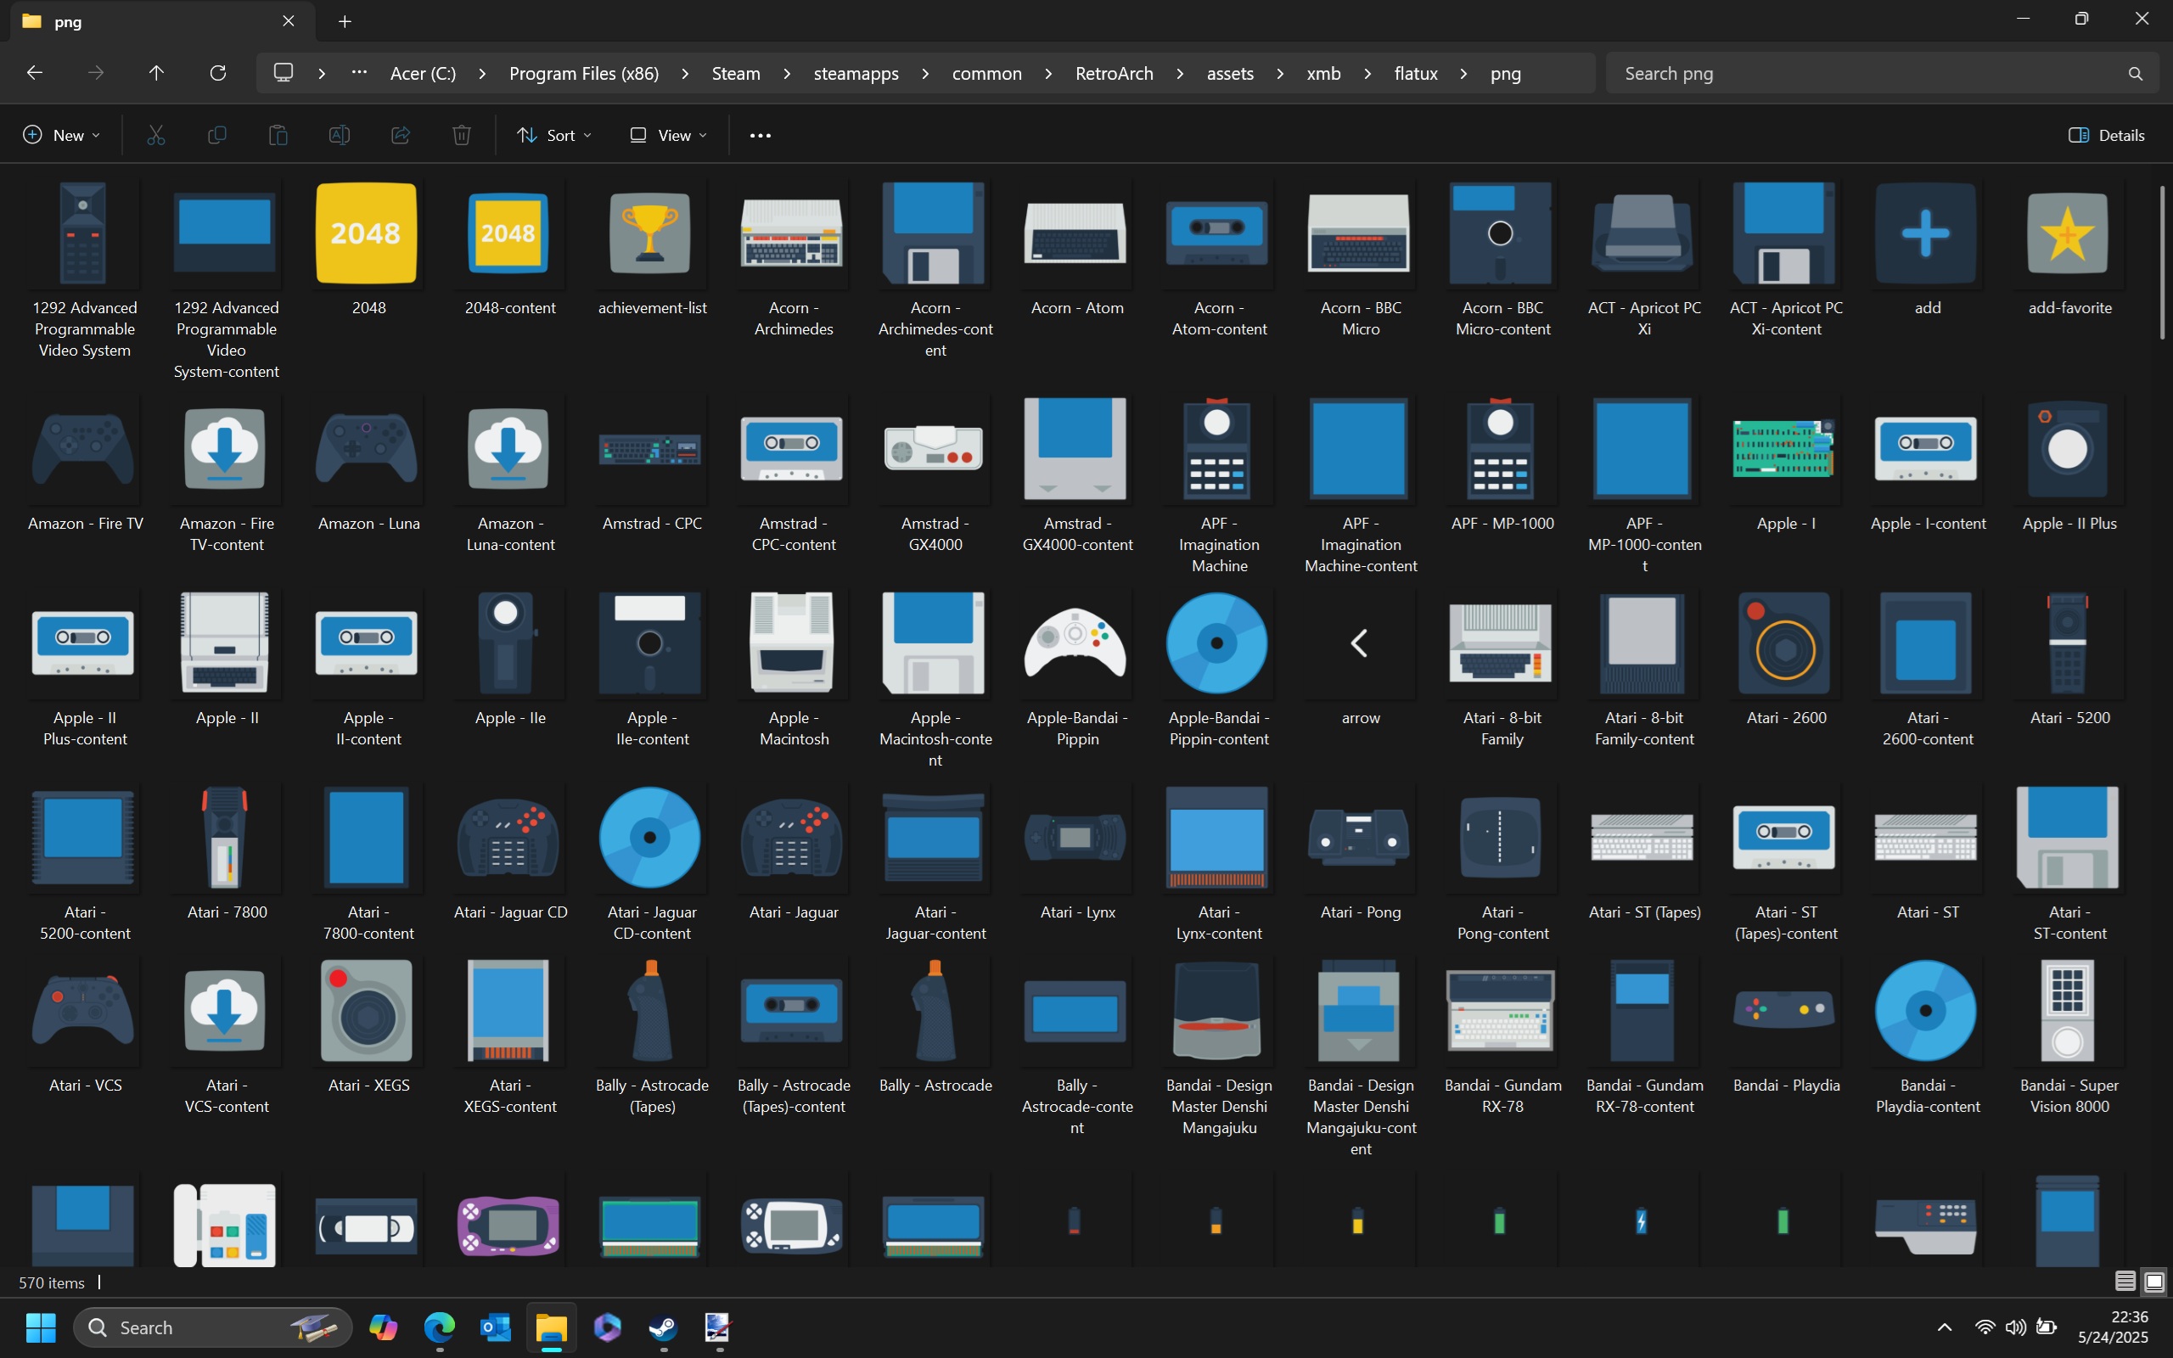The image size is (2173, 1358).
Task: Open the Sort dropdown
Action: (554, 136)
